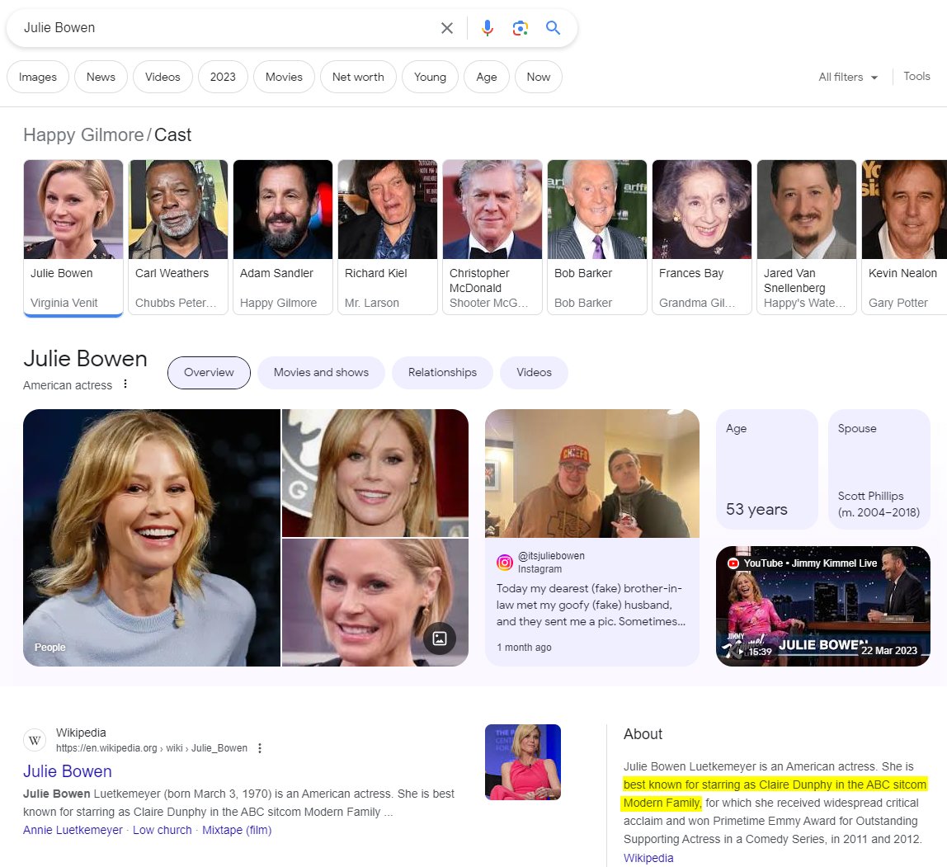Switch to the News filter
The height and width of the screenshot is (867, 947).
coord(101,77)
